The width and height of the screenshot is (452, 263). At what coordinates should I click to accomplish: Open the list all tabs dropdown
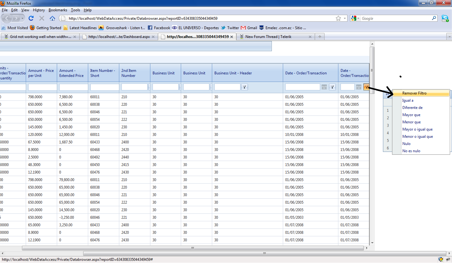click(449, 37)
